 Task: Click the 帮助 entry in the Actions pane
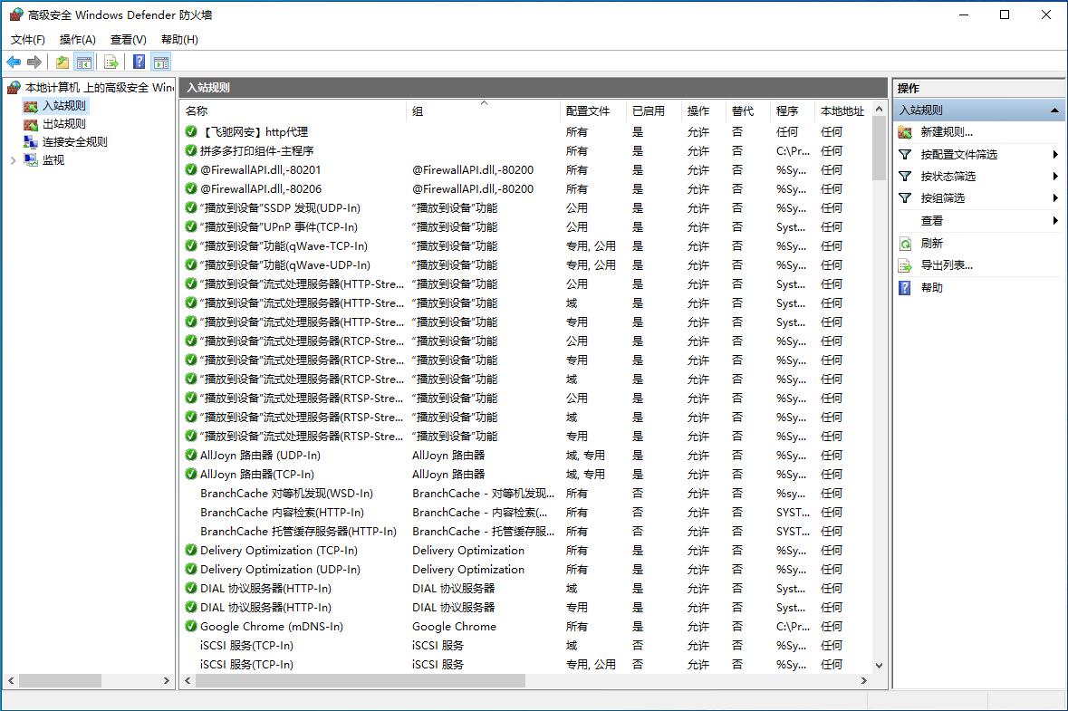pos(925,287)
